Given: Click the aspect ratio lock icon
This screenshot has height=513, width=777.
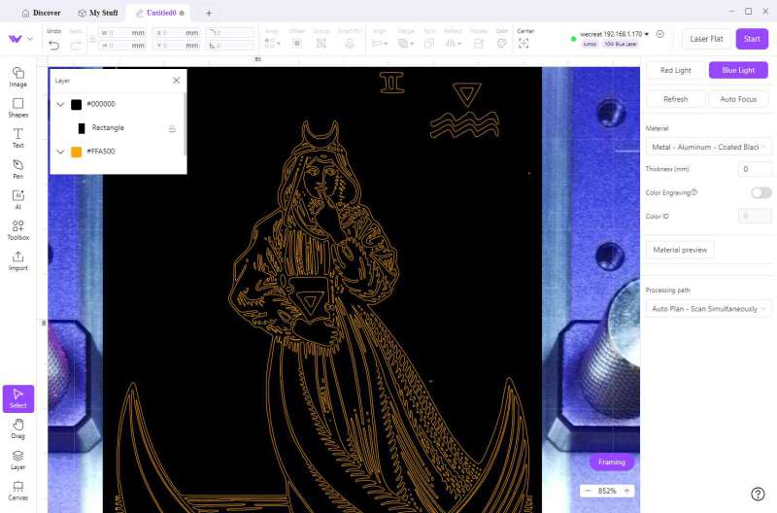Looking at the screenshot, I should (92, 39).
